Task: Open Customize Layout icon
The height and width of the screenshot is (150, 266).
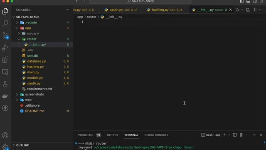Action: click(261, 1)
